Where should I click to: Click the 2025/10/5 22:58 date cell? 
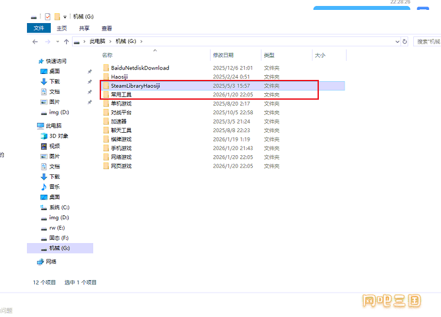coord(233,112)
